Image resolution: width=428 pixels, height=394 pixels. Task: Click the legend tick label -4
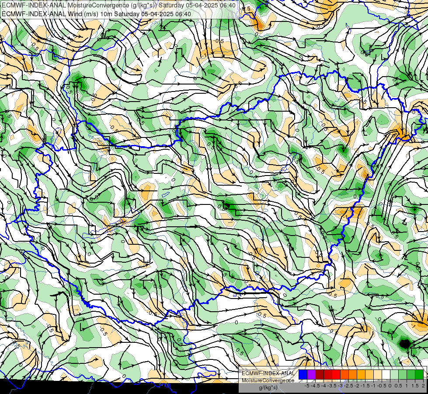(324, 386)
